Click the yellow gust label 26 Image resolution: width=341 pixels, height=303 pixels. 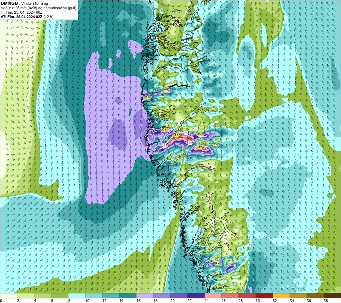pos(147,98)
